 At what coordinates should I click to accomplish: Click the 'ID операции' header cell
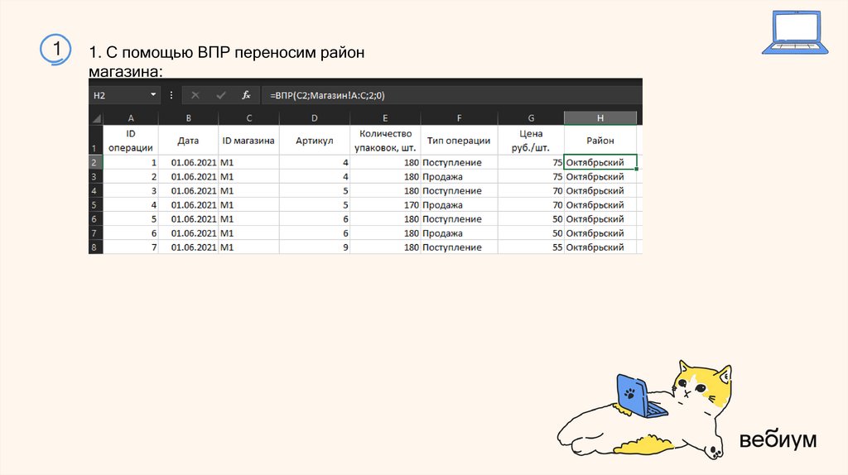click(x=131, y=141)
